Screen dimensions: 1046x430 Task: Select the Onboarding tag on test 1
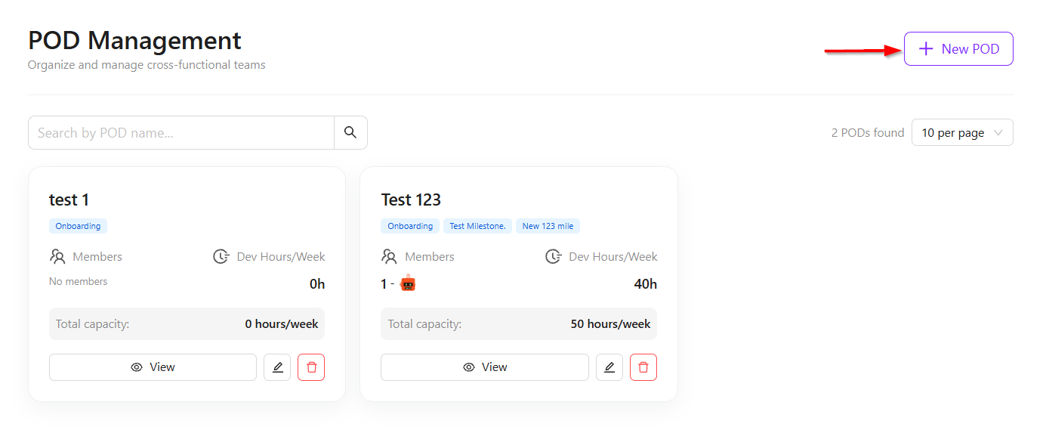point(79,226)
